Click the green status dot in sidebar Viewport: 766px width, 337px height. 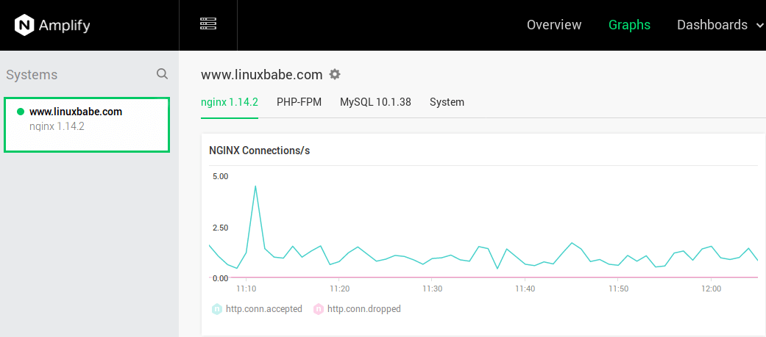click(x=21, y=112)
